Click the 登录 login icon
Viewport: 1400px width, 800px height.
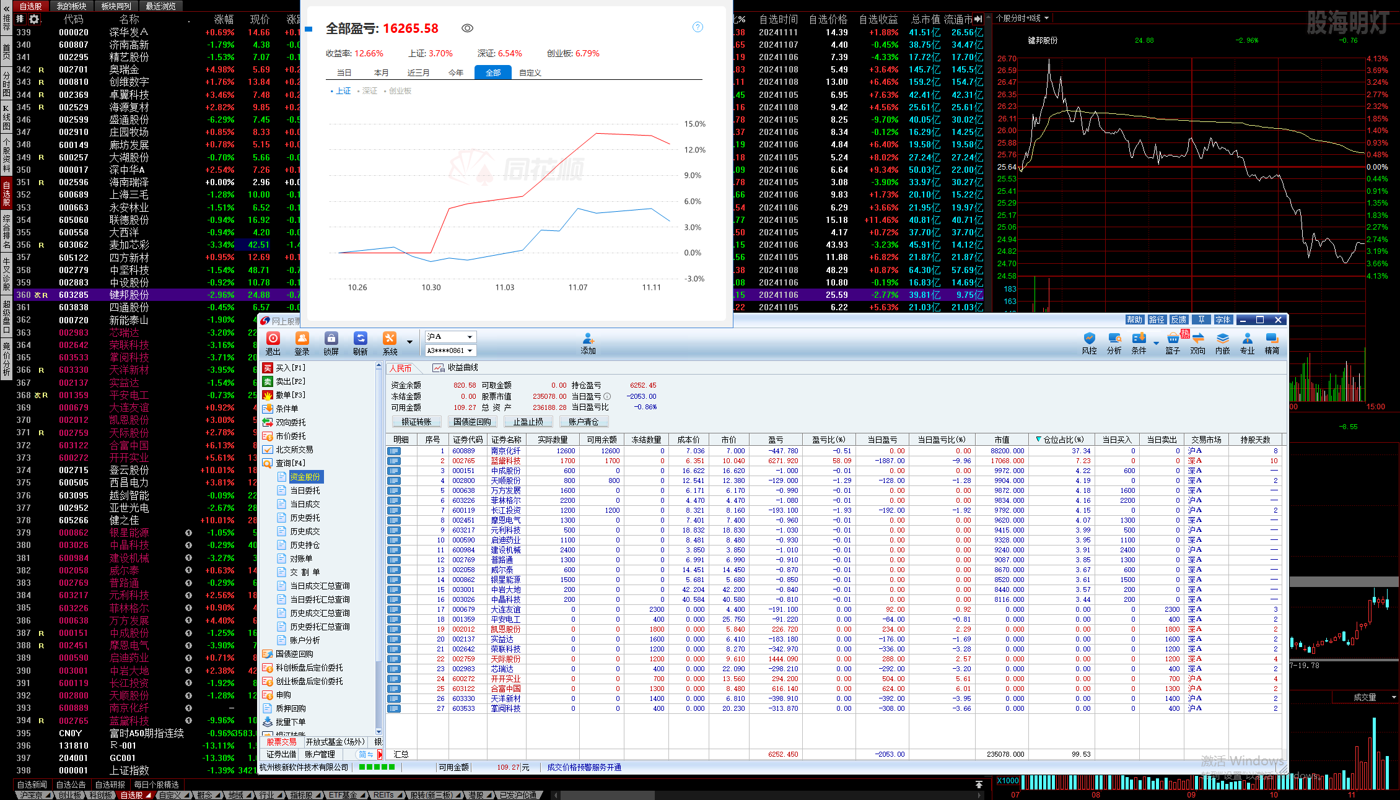(302, 342)
